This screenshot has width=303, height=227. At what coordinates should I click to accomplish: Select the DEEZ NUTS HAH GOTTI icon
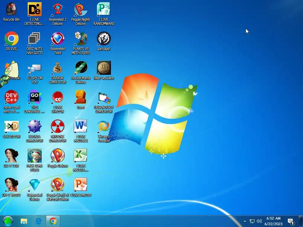(34, 38)
